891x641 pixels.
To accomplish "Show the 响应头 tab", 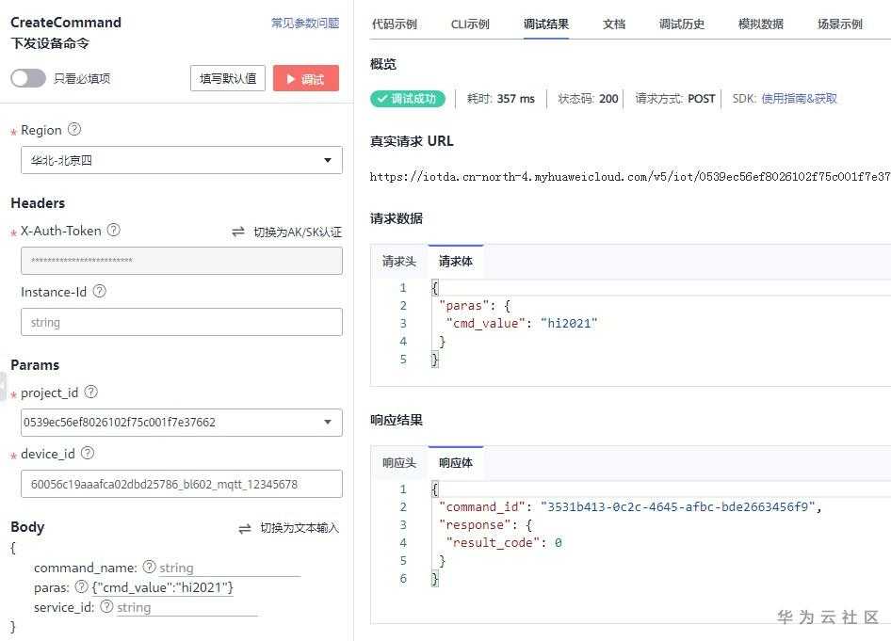I will click(398, 463).
